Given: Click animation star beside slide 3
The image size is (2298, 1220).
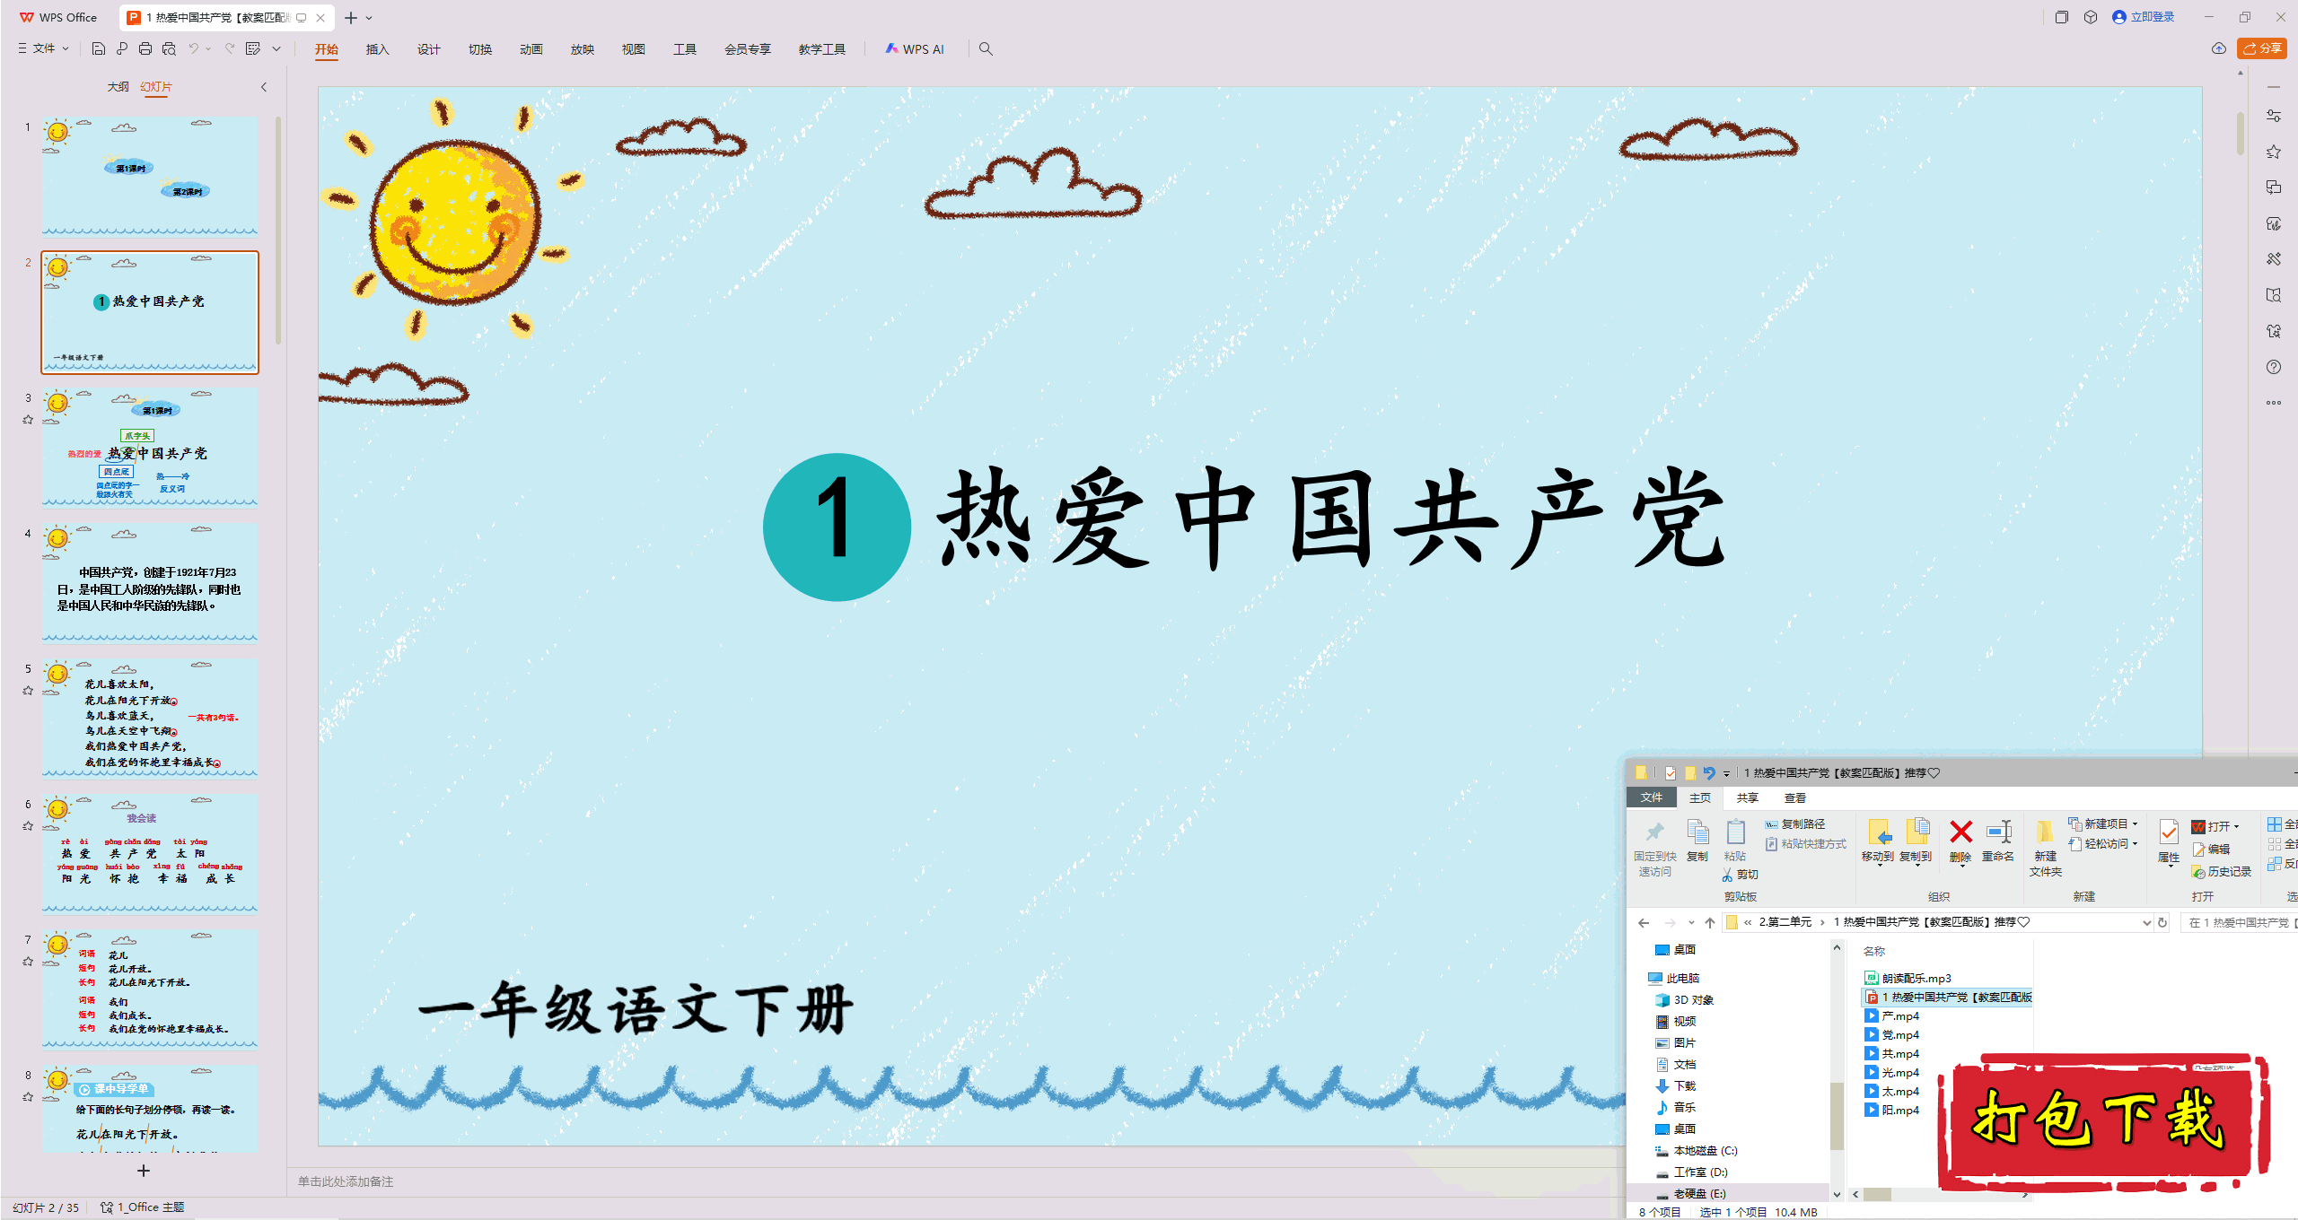Looking at the screenshot, I should [28, 420].
